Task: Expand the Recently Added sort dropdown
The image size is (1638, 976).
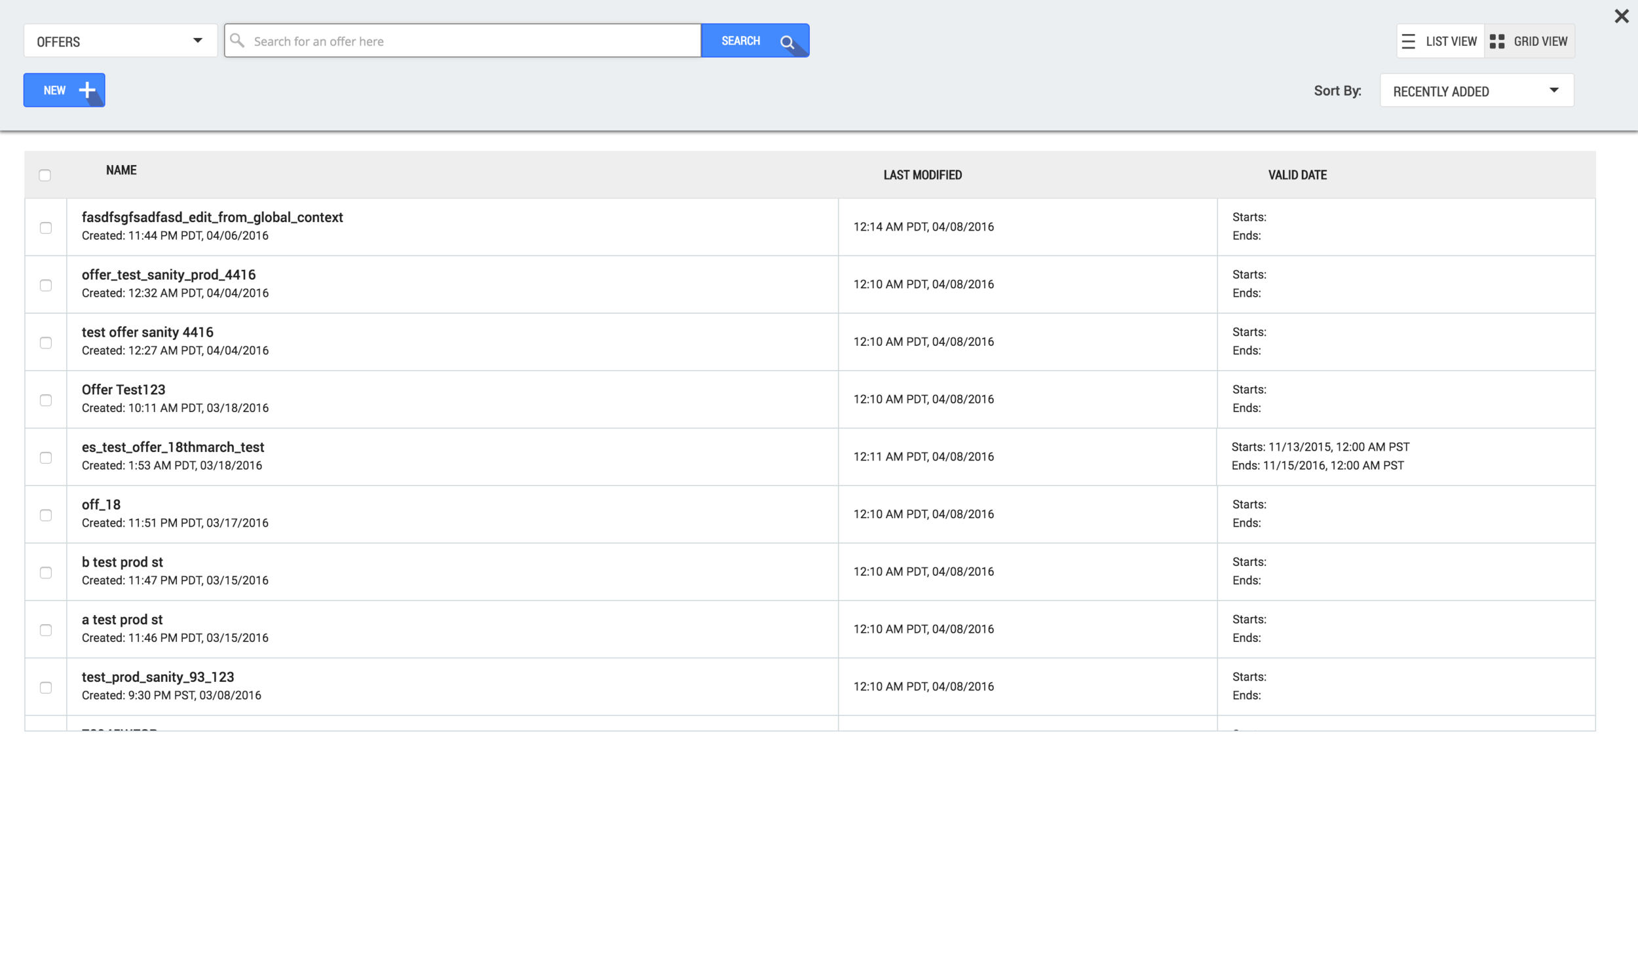Action: 1476,91
